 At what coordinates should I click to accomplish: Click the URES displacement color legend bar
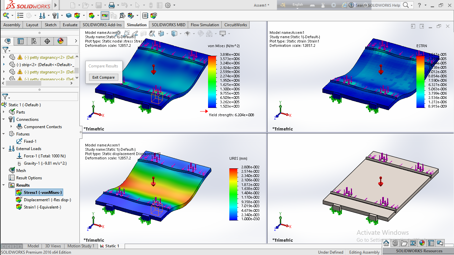pyautogui.click(x=233, y=194)
